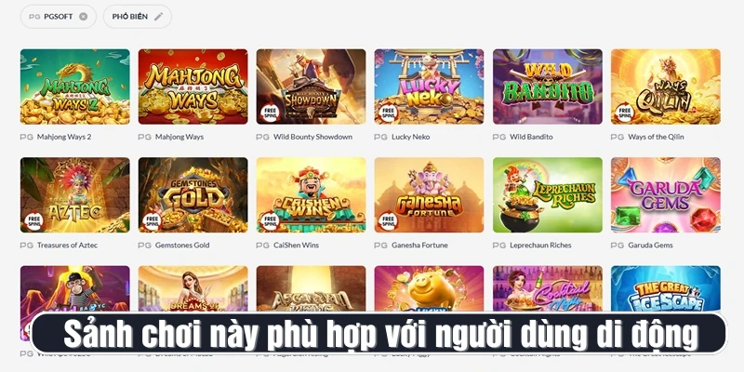Open the Cocktail Nights game thumbnail
The height and width of the screenshot is (372, 744).
548,288
